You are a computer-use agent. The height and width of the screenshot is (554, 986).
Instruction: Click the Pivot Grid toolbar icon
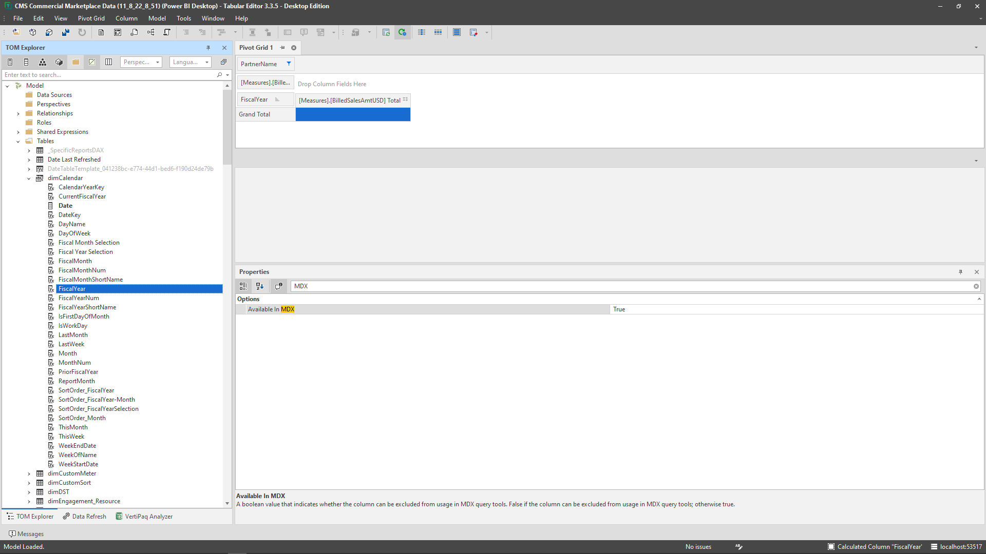(118, 32)
